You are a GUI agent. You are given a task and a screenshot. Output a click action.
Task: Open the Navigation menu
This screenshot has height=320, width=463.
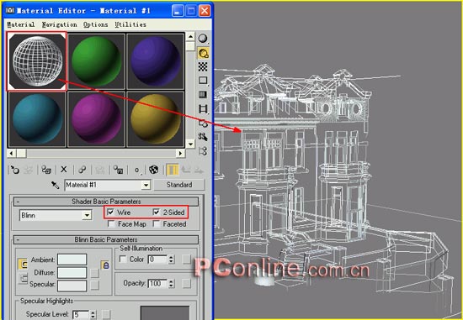pyautogui.click(x=60, y=24)
